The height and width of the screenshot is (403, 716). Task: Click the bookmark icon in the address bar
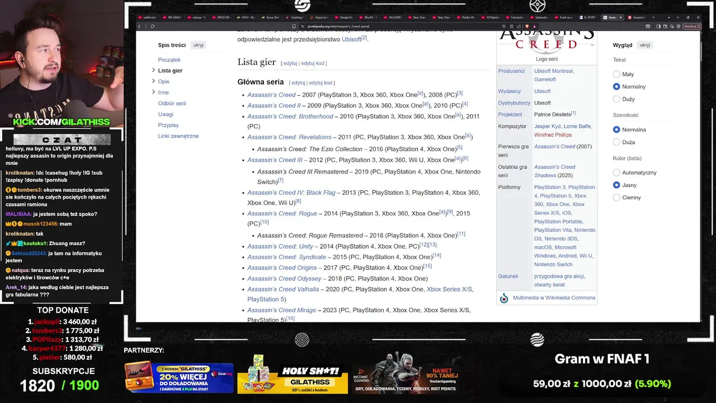point(294,26)
